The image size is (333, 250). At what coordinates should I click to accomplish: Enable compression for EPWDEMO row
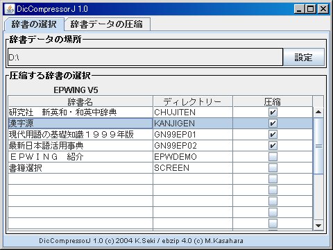(x=273, y=157)
